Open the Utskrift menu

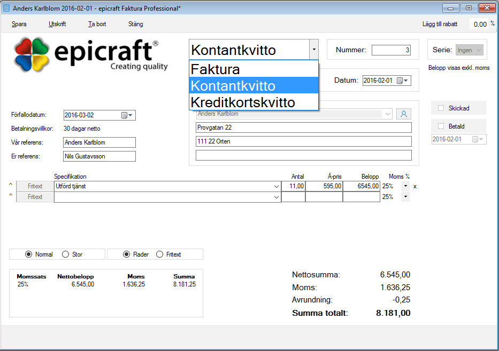tap(57, 24)
